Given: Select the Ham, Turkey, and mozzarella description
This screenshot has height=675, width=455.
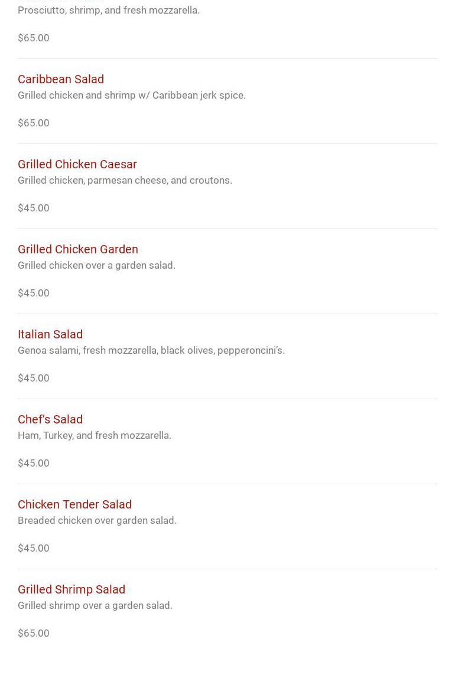Looking at the screenshot, I should (x=95, y=435).
